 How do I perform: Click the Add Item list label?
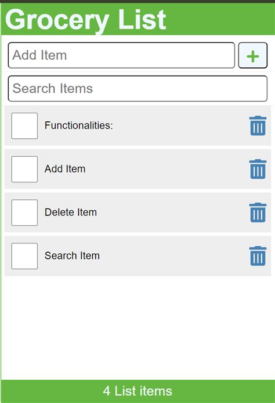pos(65,169)
